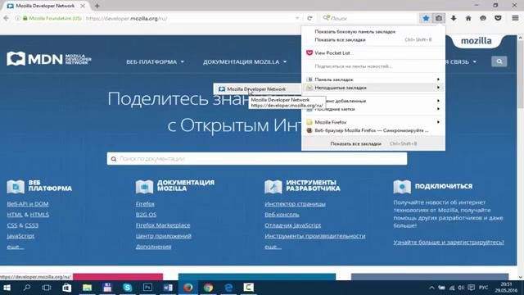Screen dimensions: 524x295
Task: Open File Explorer from the taskbar
Action: point(87,288)
